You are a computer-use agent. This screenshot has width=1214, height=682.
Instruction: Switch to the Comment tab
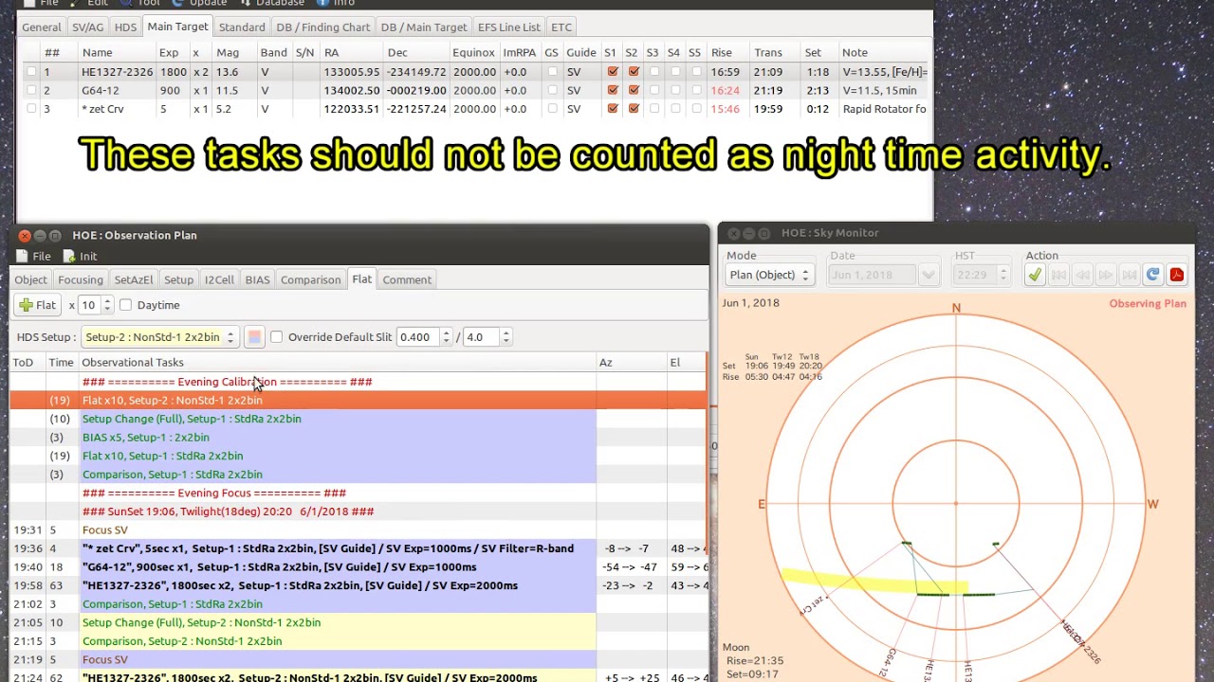[407, 279]
